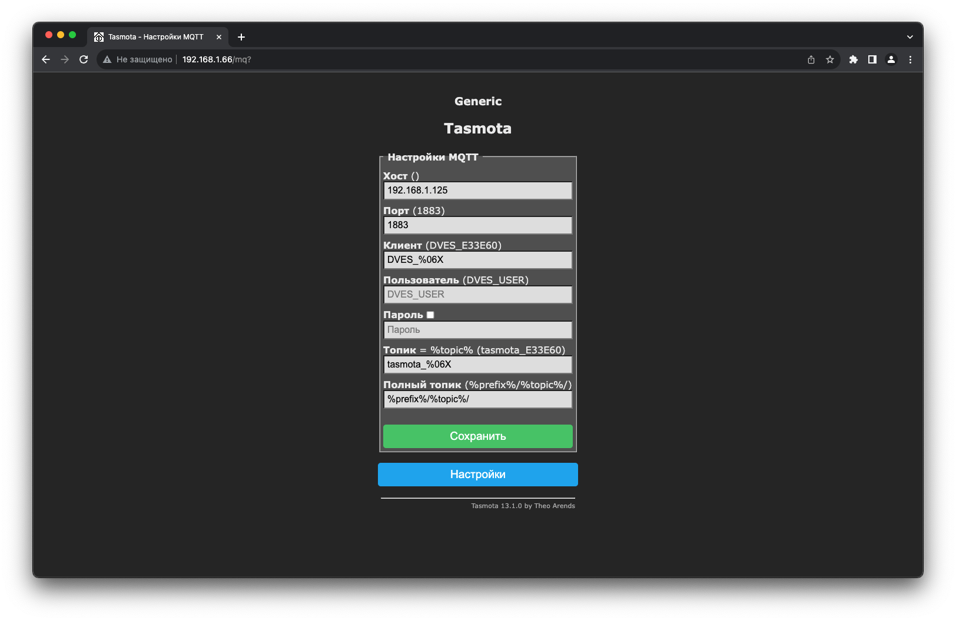The height and width of the screenshot is (621, 956).
Task: Toggle the browser side panel
Action: click(872, 59)
